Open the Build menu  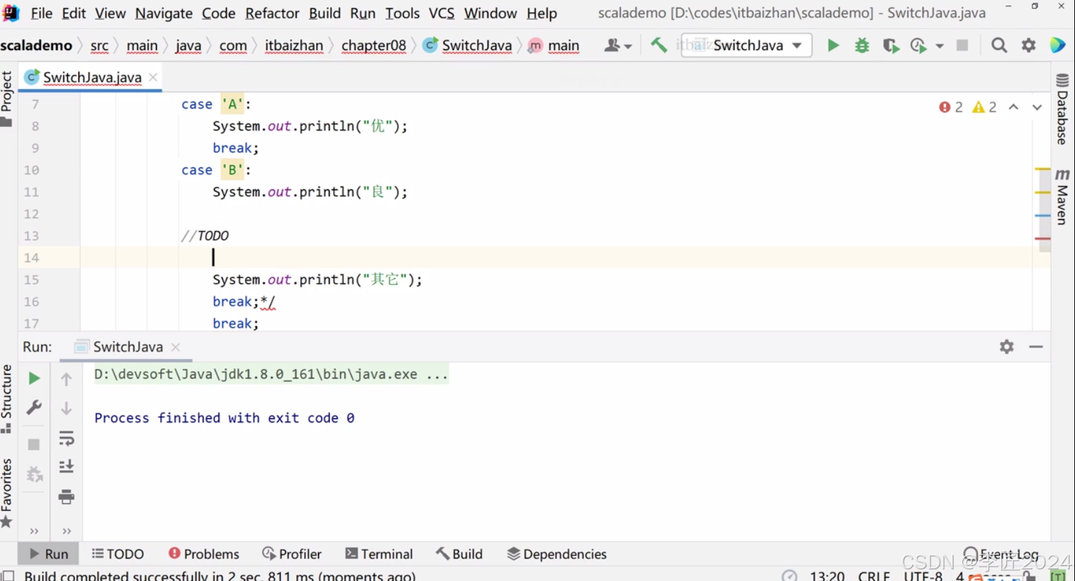[x=325, y=13]
